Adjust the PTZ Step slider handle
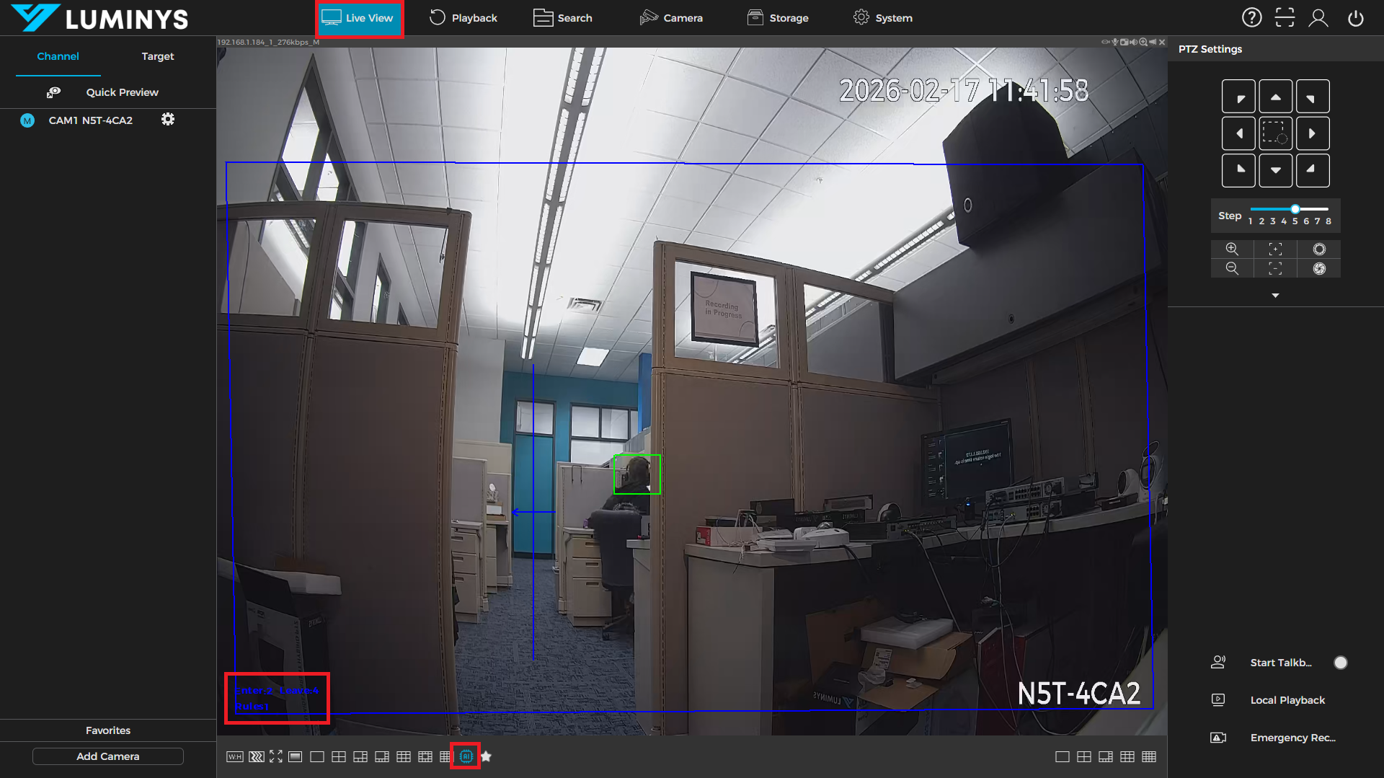Viewport: 1384px width, 778px height. point(1295,209)
